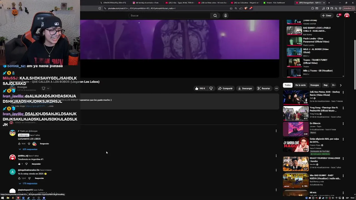Viewport: 356px width, 200px height.
Task: Reply to the pinned dosogas comment
Action: (44, 144)
